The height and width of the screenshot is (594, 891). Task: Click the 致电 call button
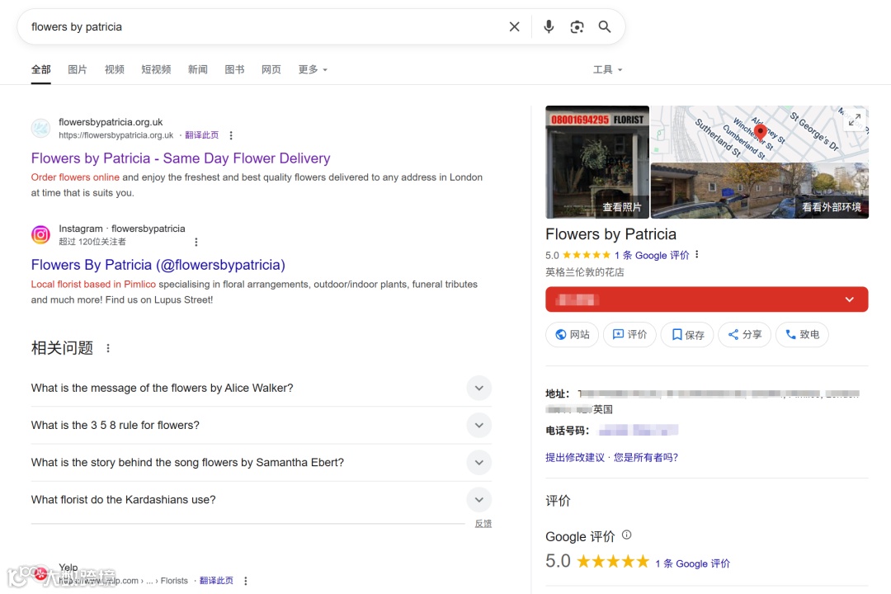click(x=802, y=334)
